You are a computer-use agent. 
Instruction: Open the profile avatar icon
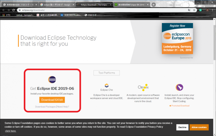(x=207, y=10)
